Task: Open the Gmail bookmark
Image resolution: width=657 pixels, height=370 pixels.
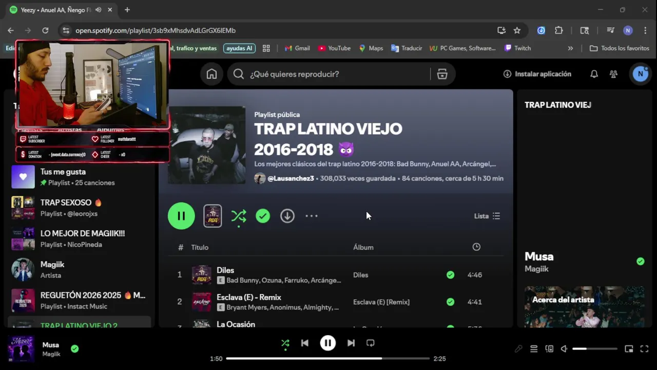Action: point(297,48)
